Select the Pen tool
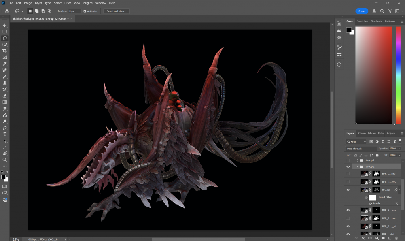This screenshot has width=405, height=241. (5, 128)
